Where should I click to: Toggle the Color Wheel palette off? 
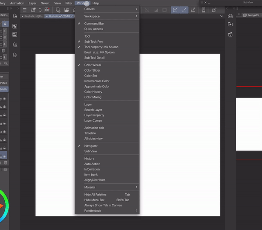[x=93, y=65]
